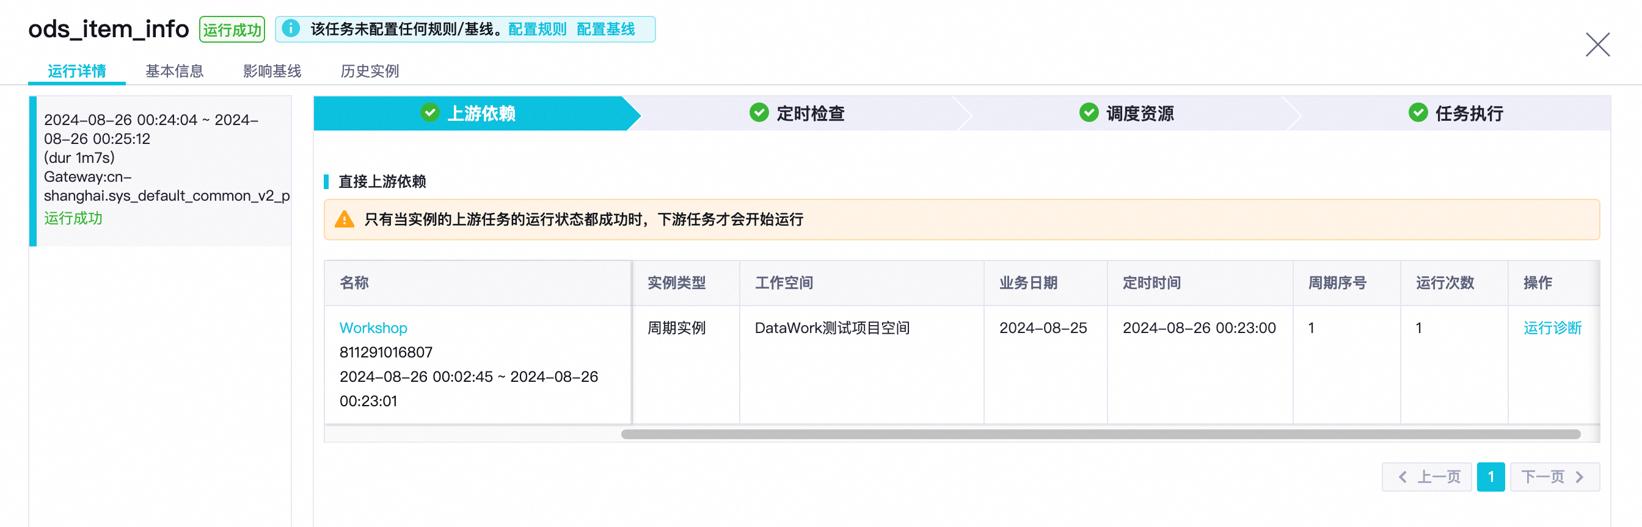Open the 历史实例 tab

pyautogui.click(x=369, y=71)
